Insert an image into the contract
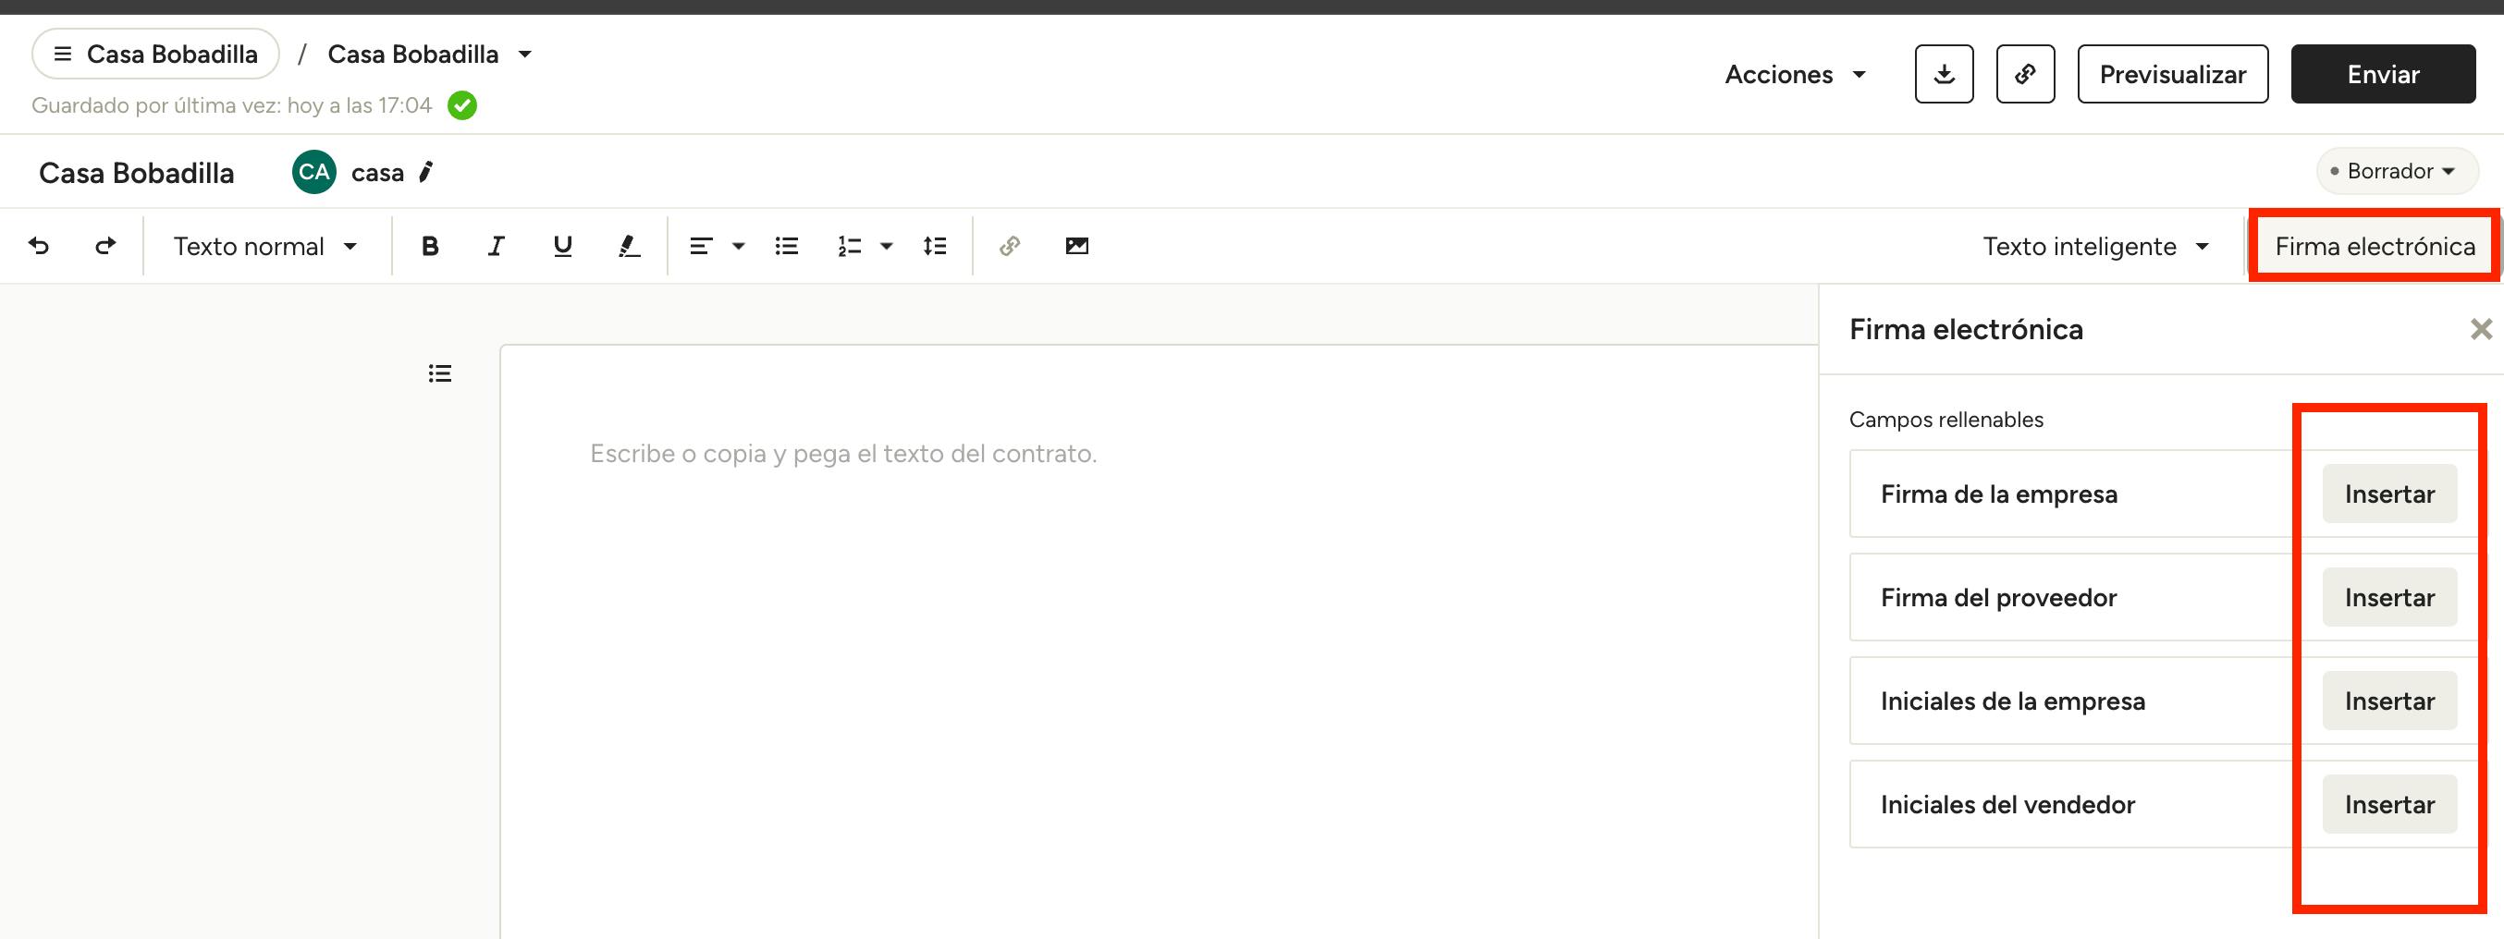 click(x=1076, y=246)
